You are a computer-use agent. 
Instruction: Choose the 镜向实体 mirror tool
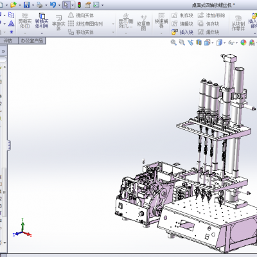[81, 15]
